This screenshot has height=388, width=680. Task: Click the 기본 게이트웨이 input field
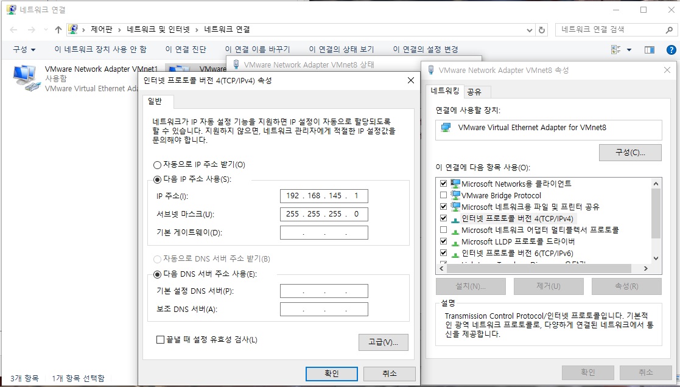[324, 232]
